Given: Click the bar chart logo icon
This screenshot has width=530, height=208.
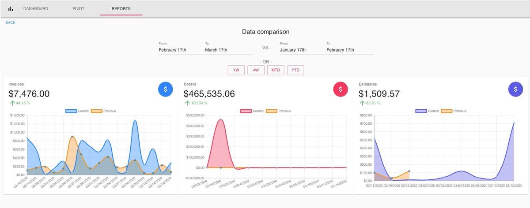Looking at the screenshot, I should click(x=11, y=9).
